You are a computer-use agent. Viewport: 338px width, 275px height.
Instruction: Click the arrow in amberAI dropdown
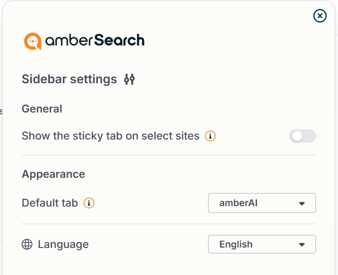click(302, 203)
